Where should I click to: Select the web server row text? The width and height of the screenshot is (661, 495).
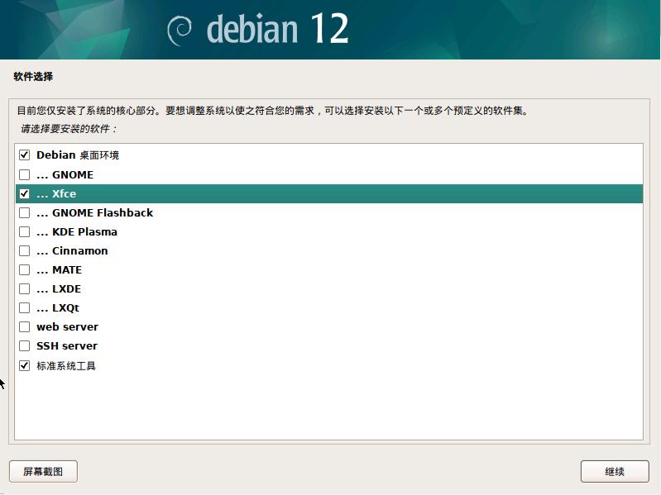point(68,326)
